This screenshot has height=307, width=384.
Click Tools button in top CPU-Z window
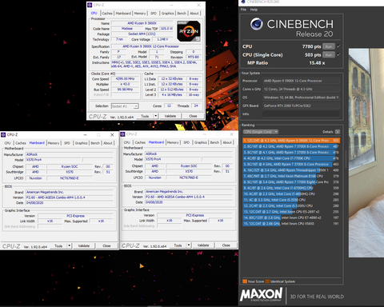(145, 116)
